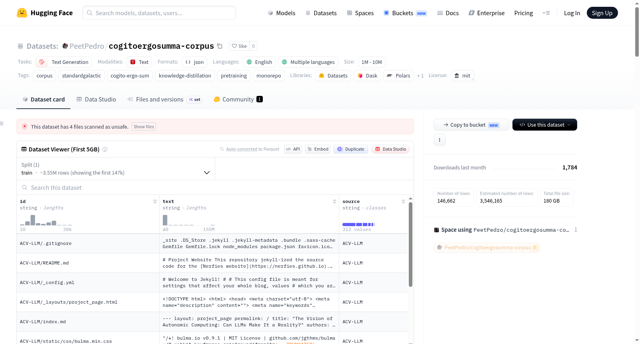Open the PeetPedro/cogitoergosumma-corpus space
640x344 pixels.
[487, 247]
